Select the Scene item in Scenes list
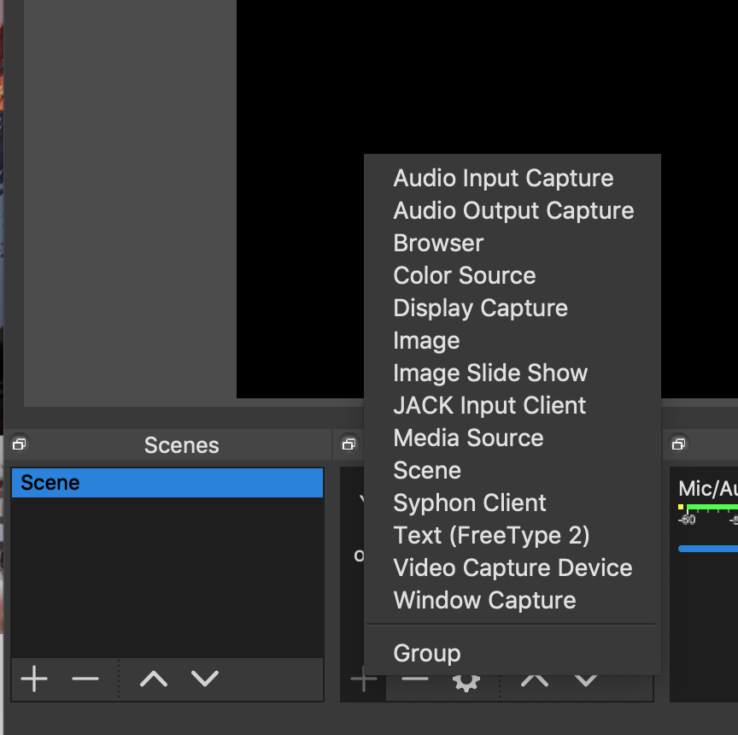Screen dimensions: 738x735 point(167,483)
